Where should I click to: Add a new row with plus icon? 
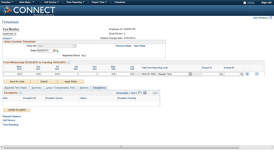point(247,74)
